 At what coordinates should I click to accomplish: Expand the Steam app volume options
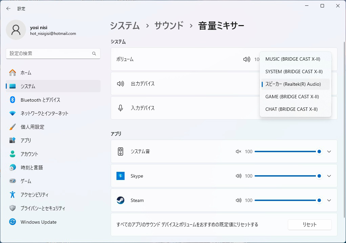click(329, 200)
